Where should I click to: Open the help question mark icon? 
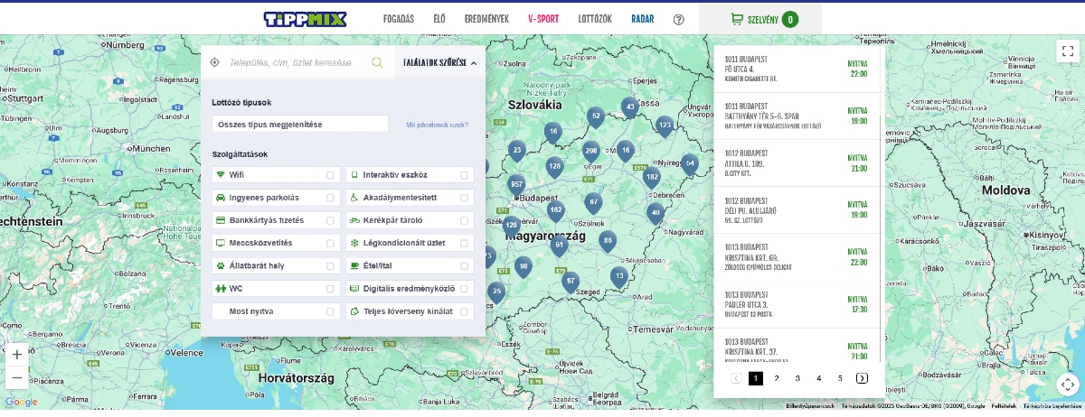679,19
